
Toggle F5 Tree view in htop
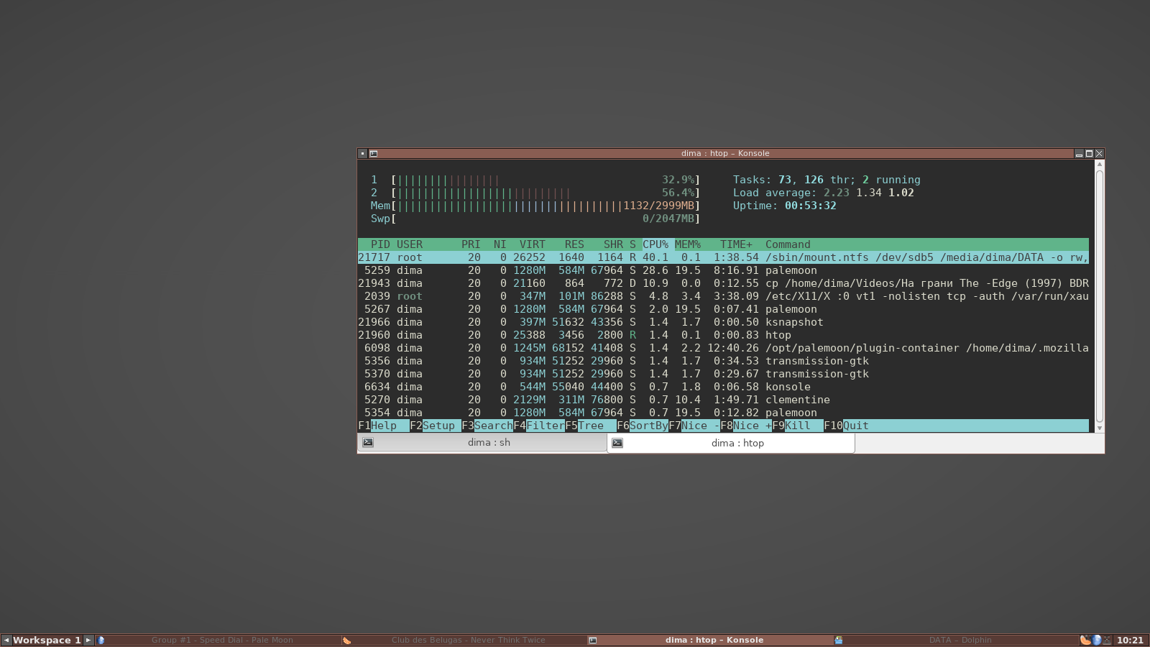[x=590, y=426]
